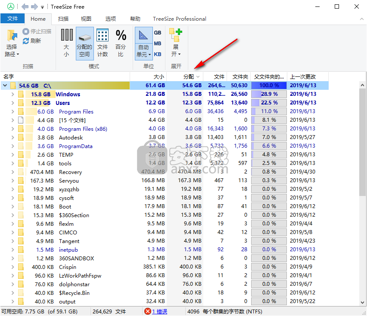Click the xyzqzhb folder icon
Image resolution: width=367 pixels, height=316 pixels.
[21, 190]
